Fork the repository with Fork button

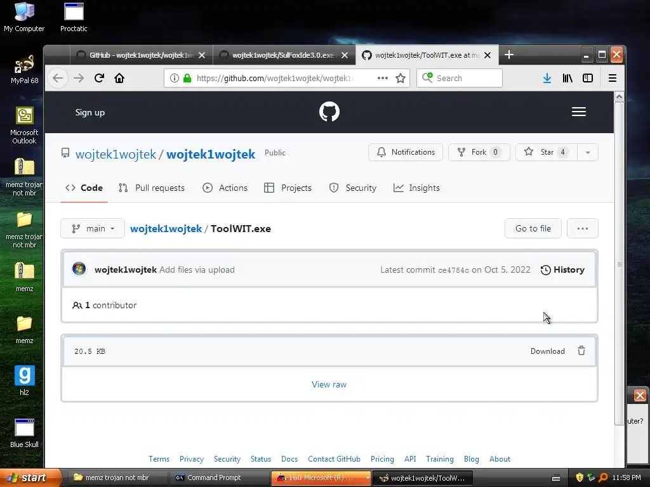(x=479, y=152)
